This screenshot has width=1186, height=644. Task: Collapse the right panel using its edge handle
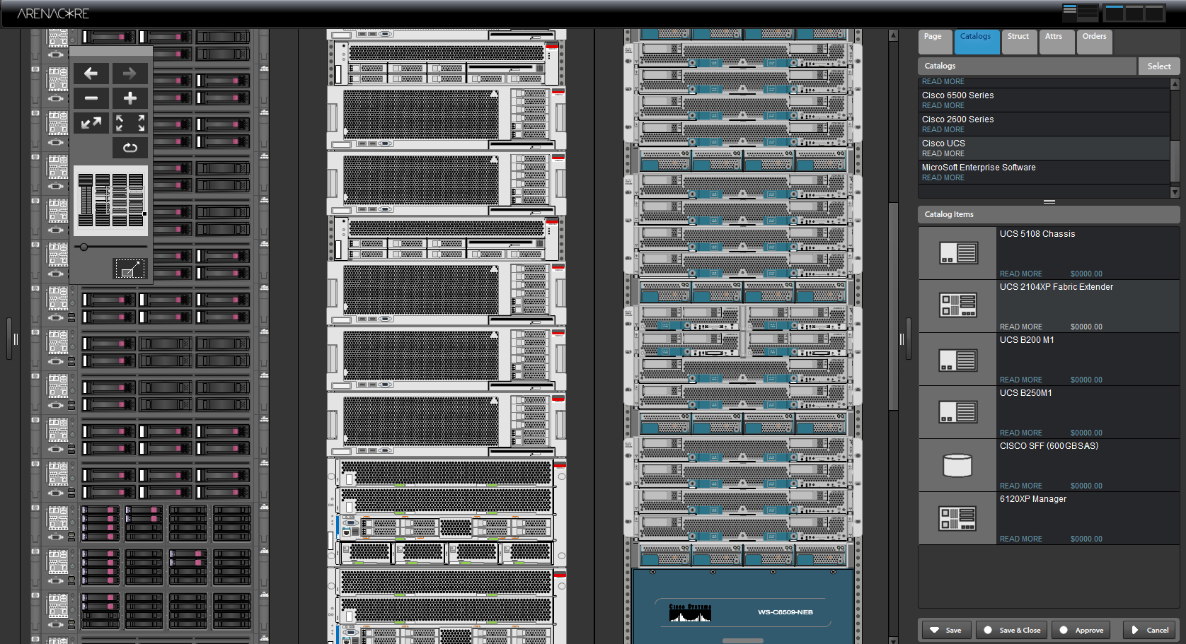point(902,339)
